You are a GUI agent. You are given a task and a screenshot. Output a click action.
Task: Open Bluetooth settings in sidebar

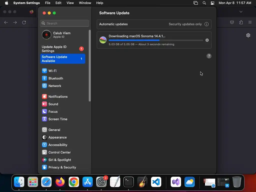63,78
